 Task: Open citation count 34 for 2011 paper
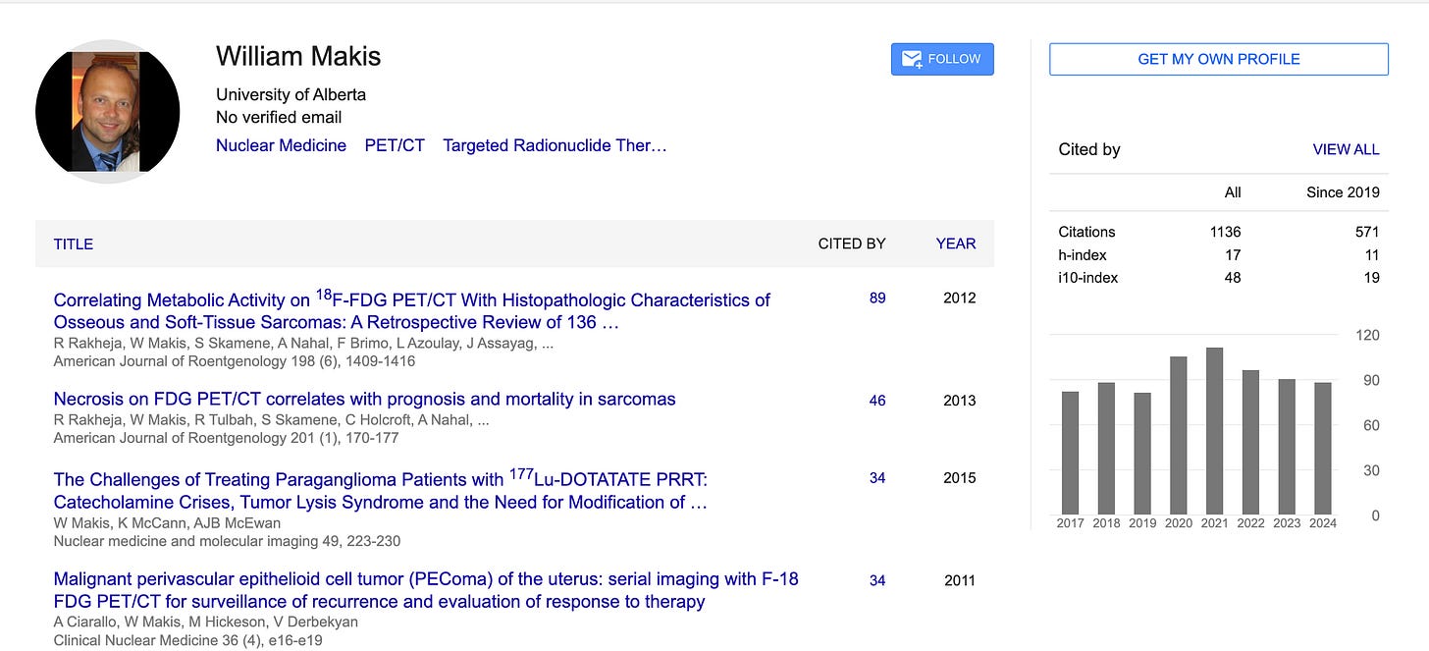click(x=877, y=580)
